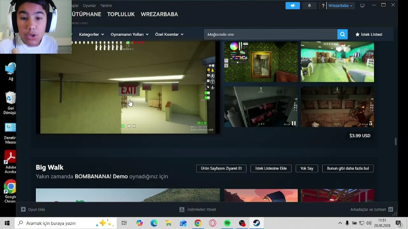Select the Ağ network desktop icon
Screen dimensions: 408x229
[x=10, y=72]
